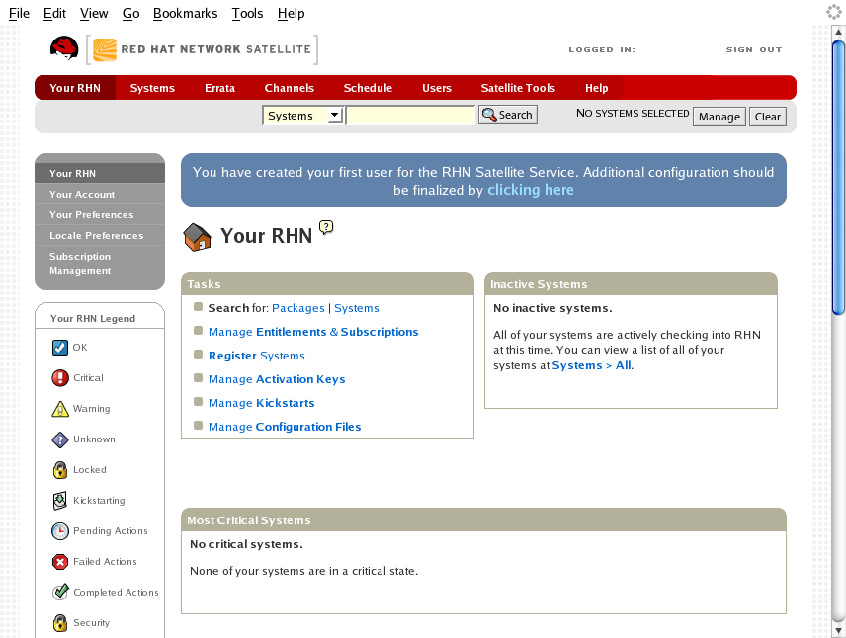The image size is (846, 638).
Task: Click the Systems search link in Tasks
Action: click(x=357, y=308)
